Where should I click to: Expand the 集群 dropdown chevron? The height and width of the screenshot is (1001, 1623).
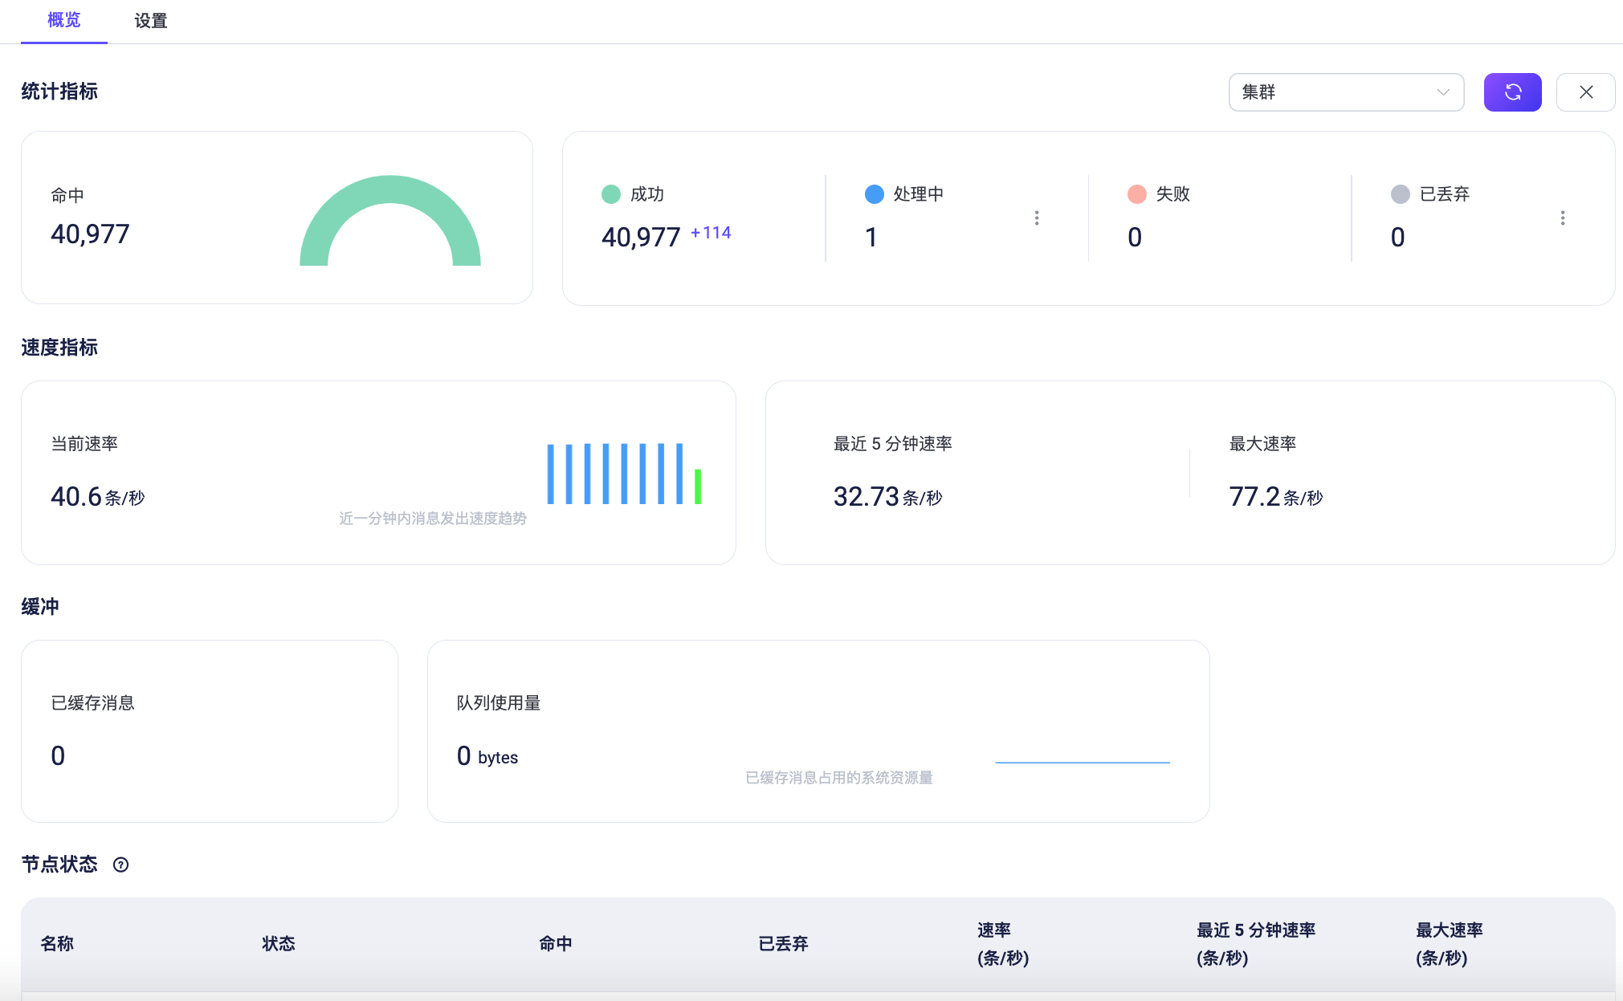[x=1442, y=92]
